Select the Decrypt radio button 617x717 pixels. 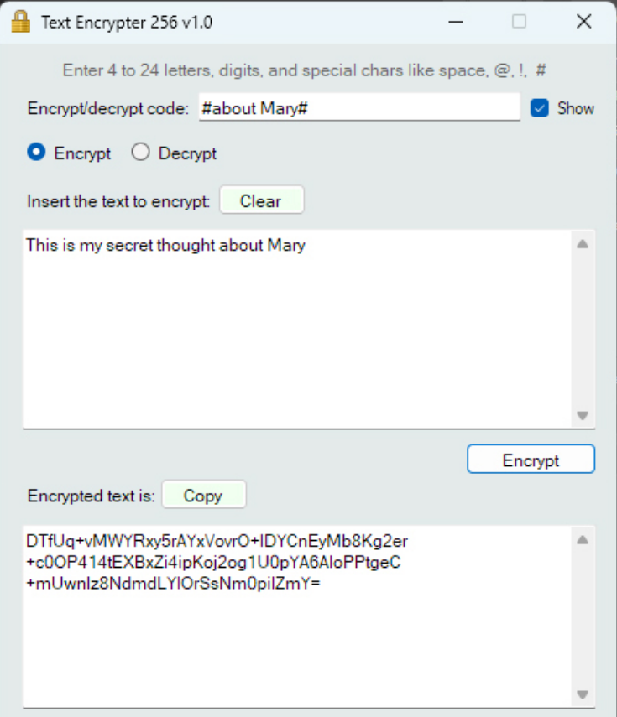point(140,153)
